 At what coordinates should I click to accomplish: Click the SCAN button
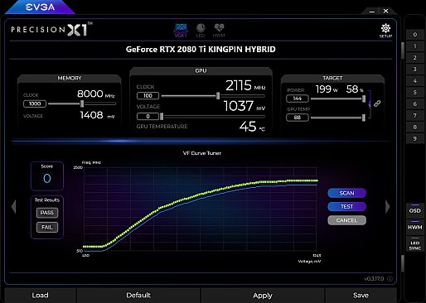pos(346,193)
